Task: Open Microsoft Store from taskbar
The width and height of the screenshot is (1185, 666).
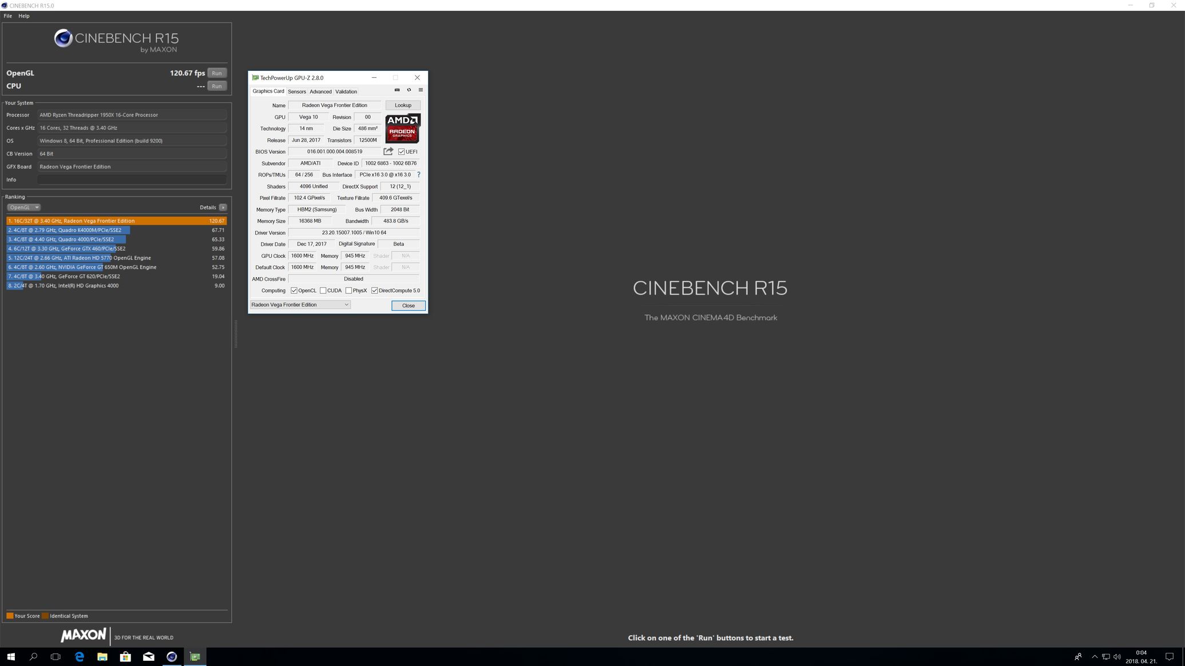Action: [x=125, y=657]
